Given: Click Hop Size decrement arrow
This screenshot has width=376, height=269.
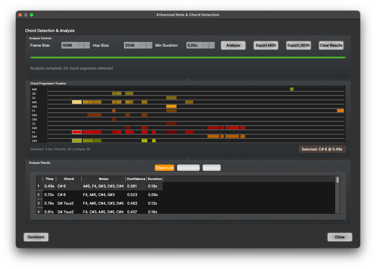Looking at the screenshot, I should 146,47.
